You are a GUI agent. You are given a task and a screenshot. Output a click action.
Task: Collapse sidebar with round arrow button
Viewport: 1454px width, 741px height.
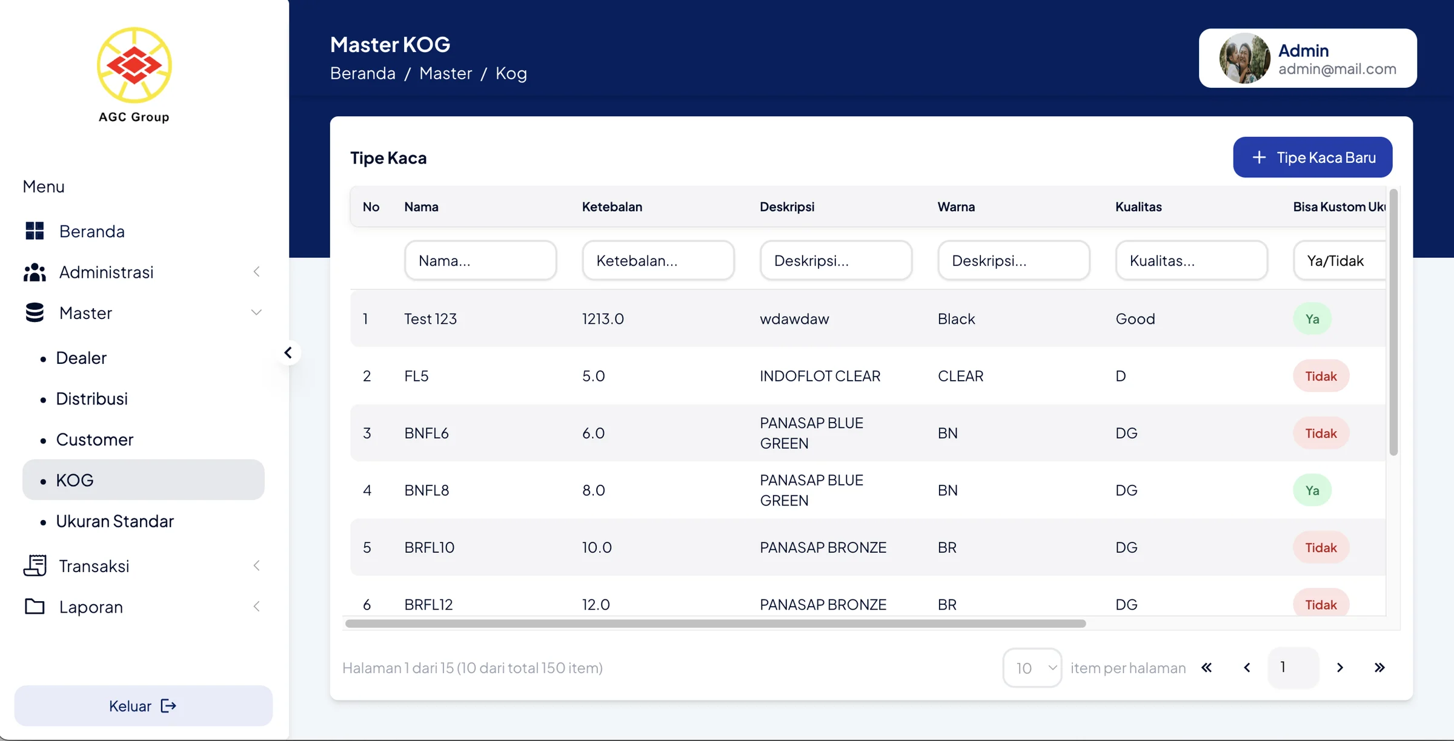pos(288,352)
